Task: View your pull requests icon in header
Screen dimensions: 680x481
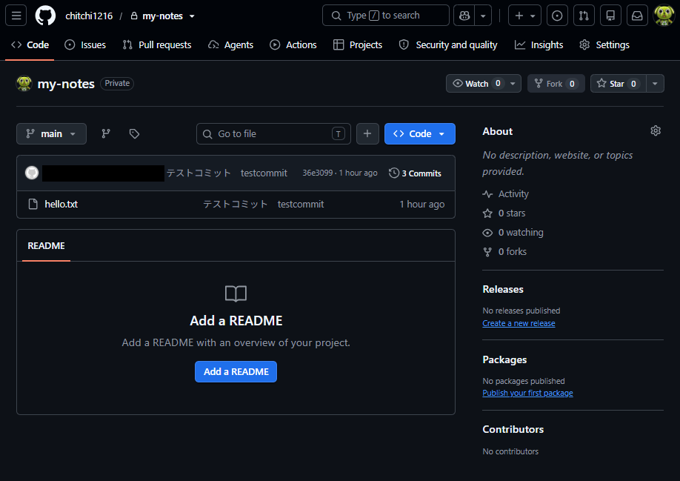Action: tap(584, 16)
